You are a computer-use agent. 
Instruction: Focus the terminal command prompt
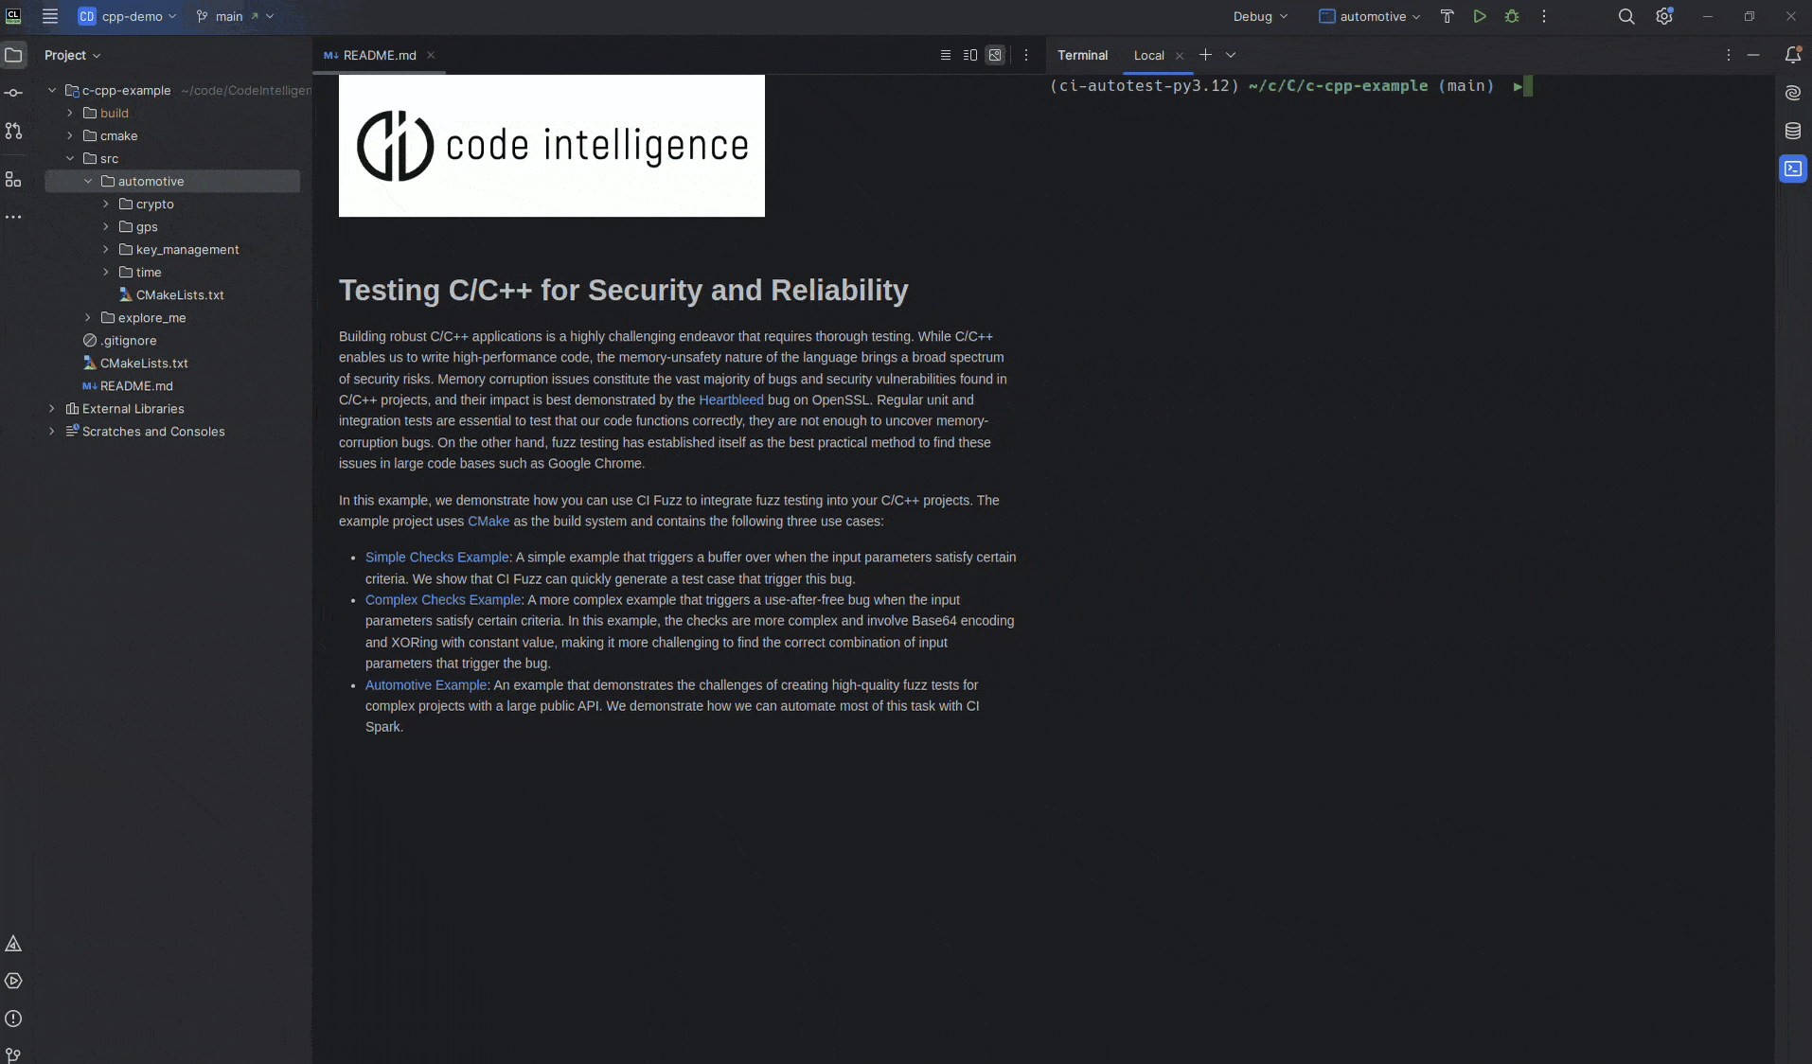(x=1527, y=86)
